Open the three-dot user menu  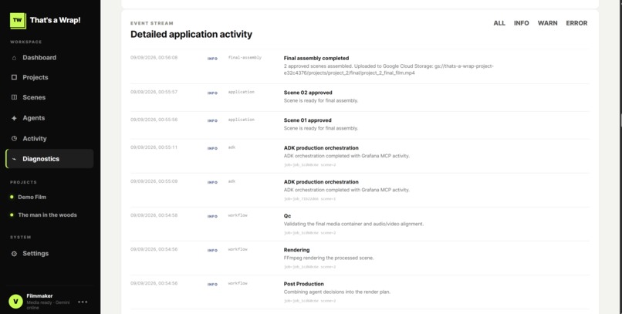(83, 302)
